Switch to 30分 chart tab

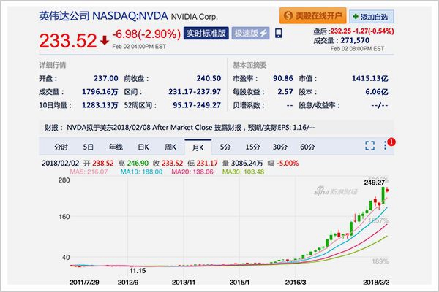coord(280,147)
